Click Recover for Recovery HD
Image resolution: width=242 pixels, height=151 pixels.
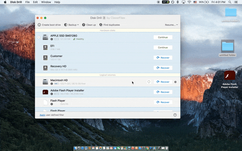pyautogui.click(x=163, y=68)
